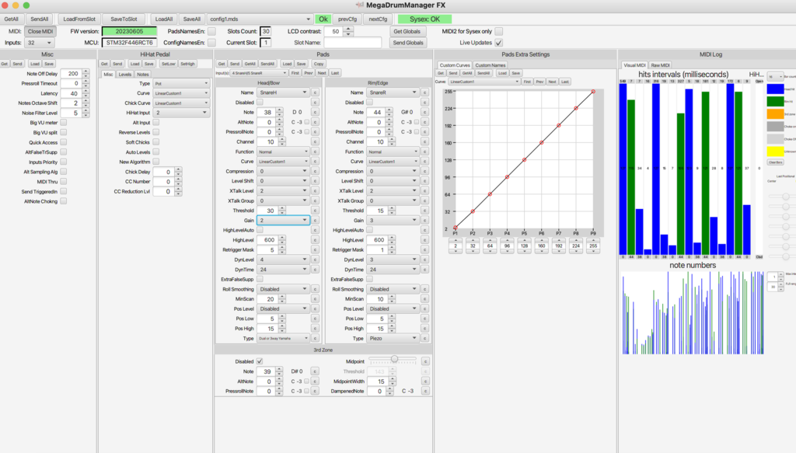Open the Curve dropdown LinearCustom1 in Extra Settings

click(x=484, y=82)
